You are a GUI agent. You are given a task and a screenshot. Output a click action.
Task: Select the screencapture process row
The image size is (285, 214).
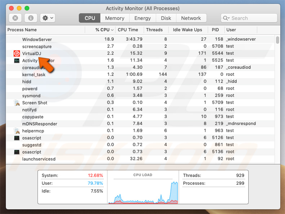pos(140,46)
